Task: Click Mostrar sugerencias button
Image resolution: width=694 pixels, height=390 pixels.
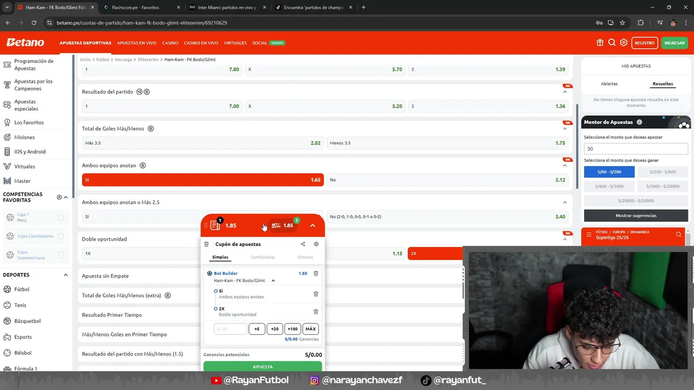Action: coord(636,216)
